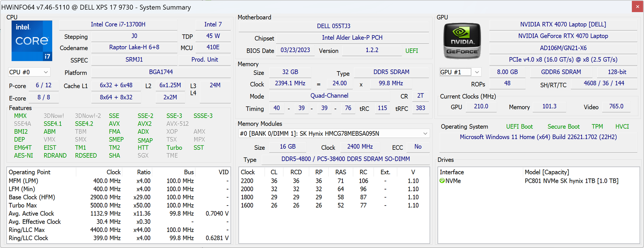Click the TPM indicator
Screen dimensions: 644x248
pos(597,127)
